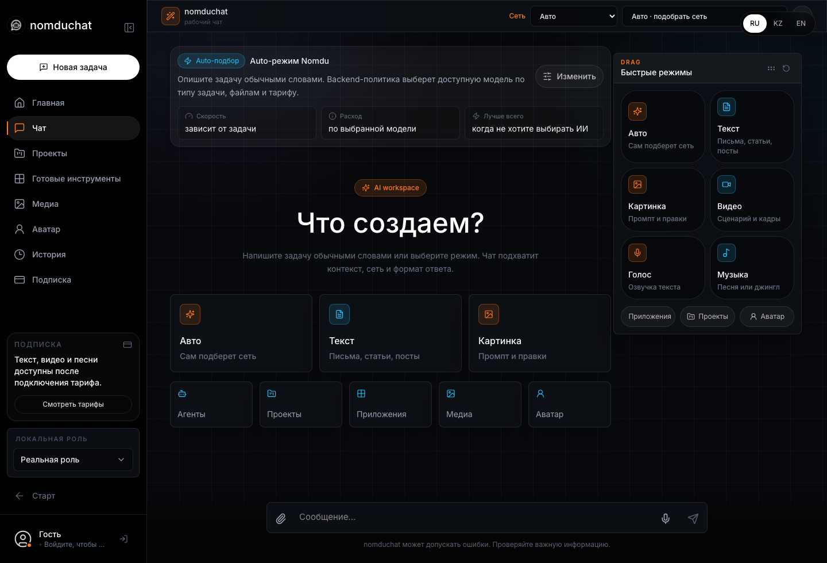The height and width of the screenshot is (563, 827).
Task: Click the paperclip attach file icon
Action: click(281, 518)
